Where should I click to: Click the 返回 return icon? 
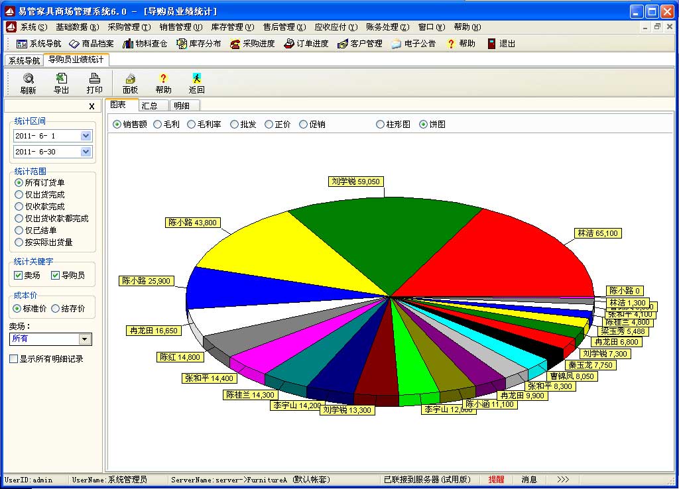(196, 79)
